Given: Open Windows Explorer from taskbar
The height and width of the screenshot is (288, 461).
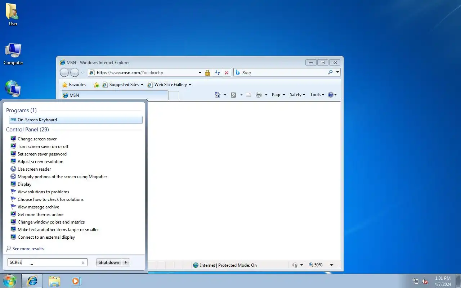Looking at the screenshot, I should 54,281.
